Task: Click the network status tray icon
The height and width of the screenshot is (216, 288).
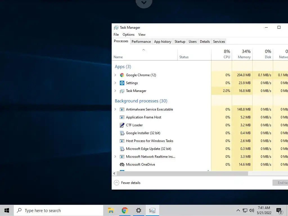Action: click(x=245, y=210)
